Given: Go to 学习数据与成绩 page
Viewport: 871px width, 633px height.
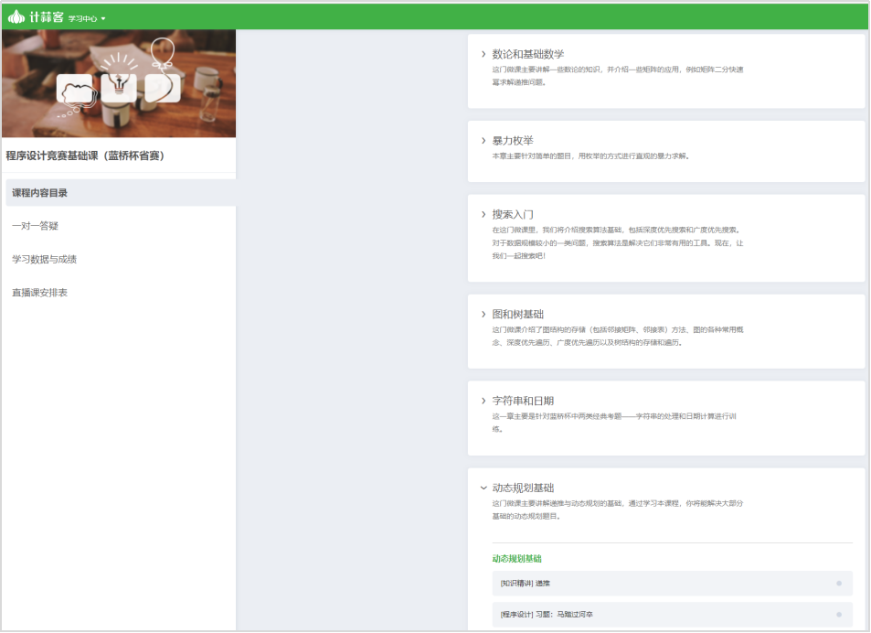Looking at the screenshot, I should click(x=44, y=259).
